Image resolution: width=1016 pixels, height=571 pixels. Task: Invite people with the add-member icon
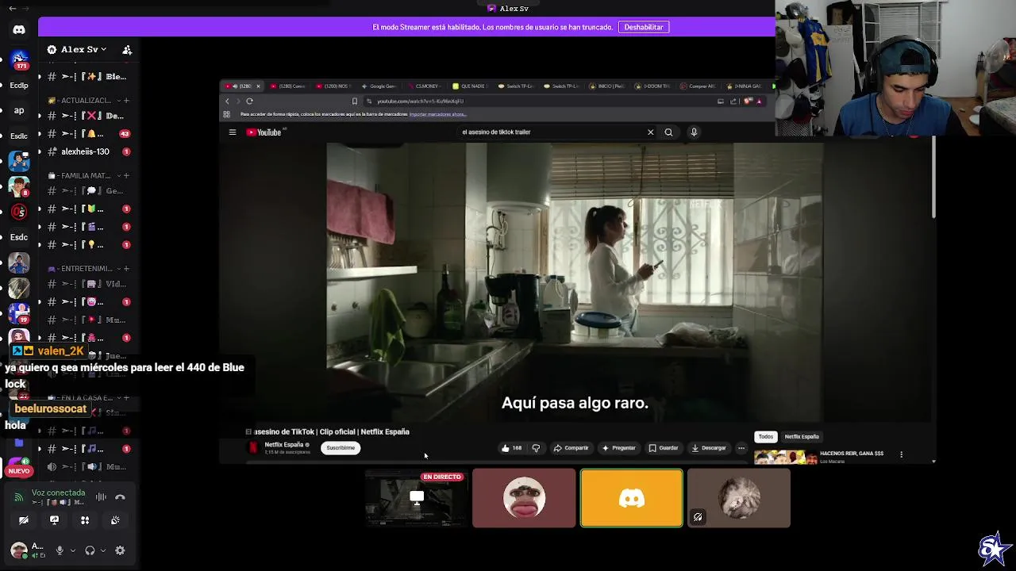[x=127, y=50]
